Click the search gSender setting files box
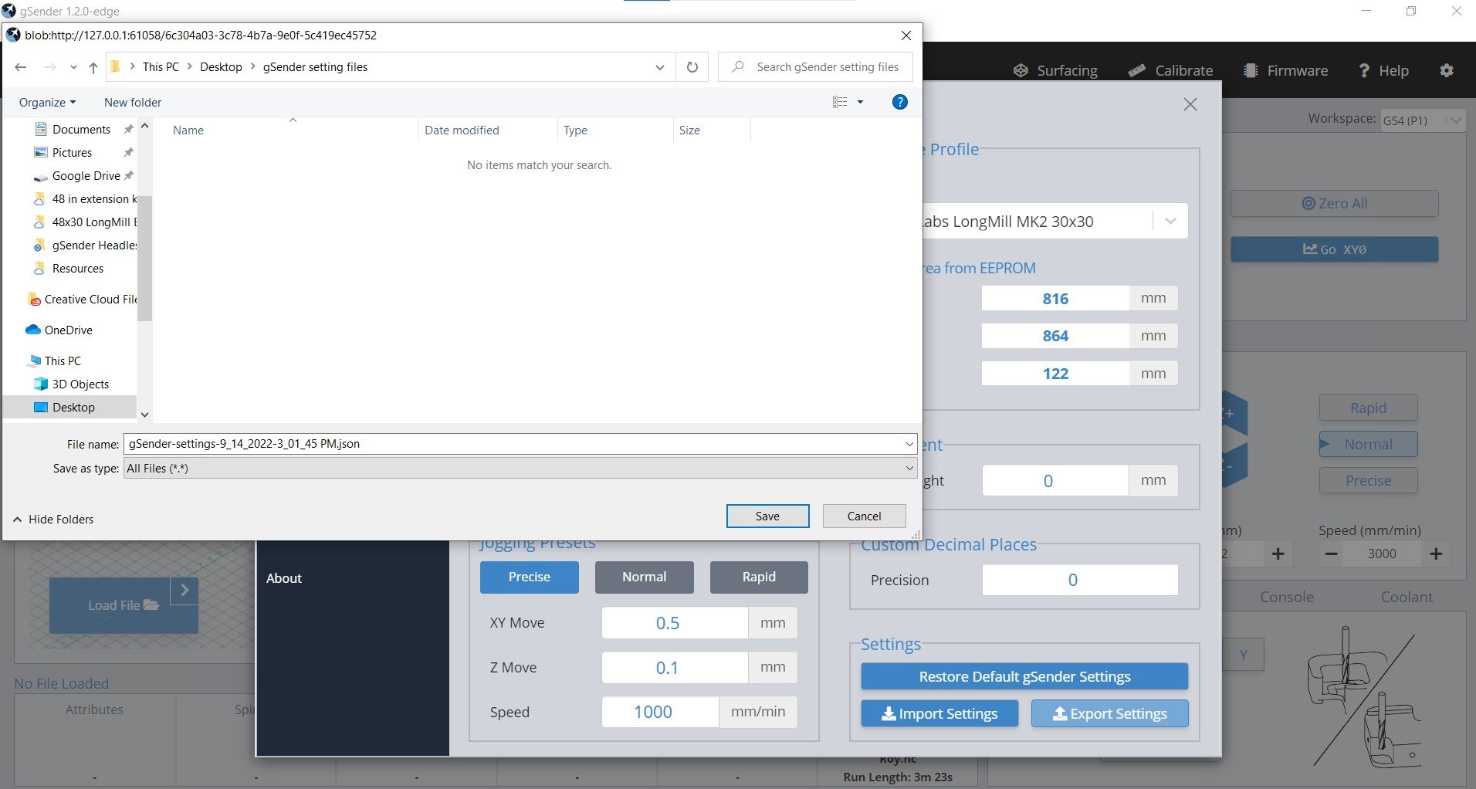Image resolution: width=1476 pixels, height=789 pixels. 816,67
